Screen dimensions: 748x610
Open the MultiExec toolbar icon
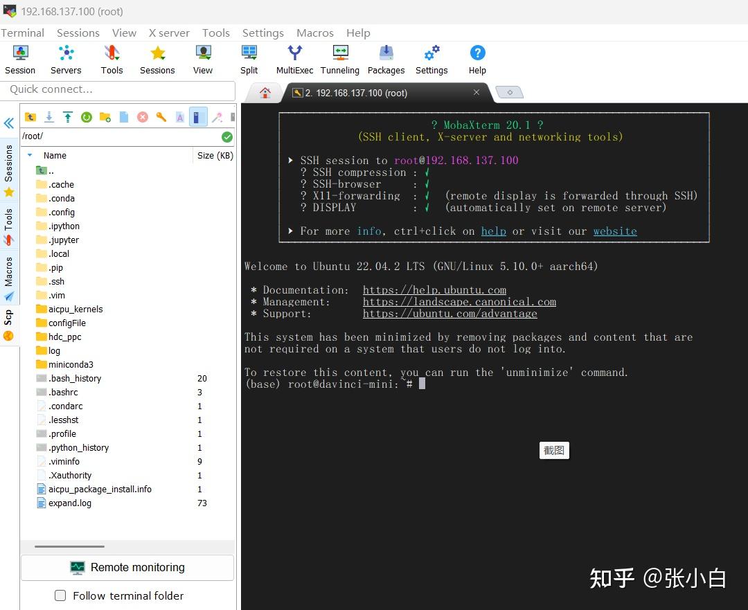(x=295, y=60)
